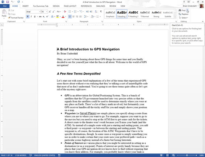Zoom out with the minus button
Viewport: 205px width, 157px height.
pos(178,155)
